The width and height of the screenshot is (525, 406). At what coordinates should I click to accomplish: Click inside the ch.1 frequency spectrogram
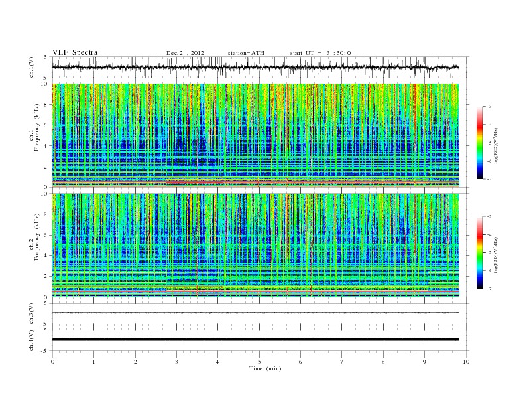tap(255, 135)
